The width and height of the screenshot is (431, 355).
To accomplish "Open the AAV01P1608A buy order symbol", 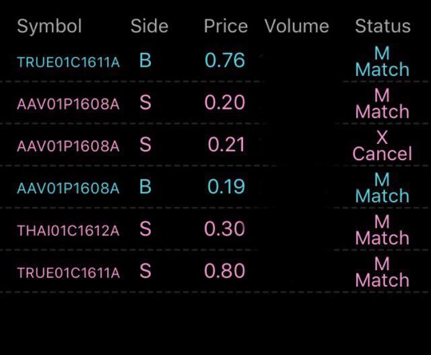I will [68, 188].
